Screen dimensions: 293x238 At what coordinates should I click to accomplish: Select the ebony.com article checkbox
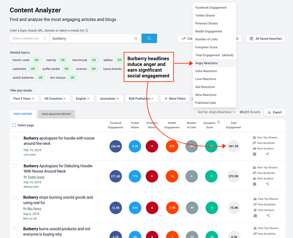click(x=15, y=166)
